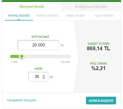Click the 1.000 minimum slider label
123x109 pixels.
coord(14,62)
